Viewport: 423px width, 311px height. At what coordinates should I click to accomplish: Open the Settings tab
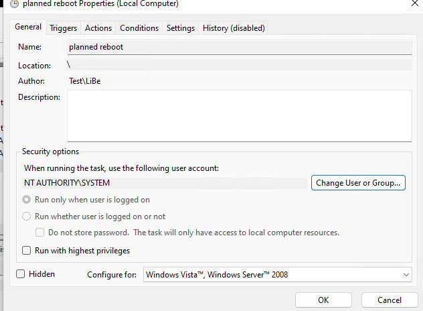click(181, 28)
